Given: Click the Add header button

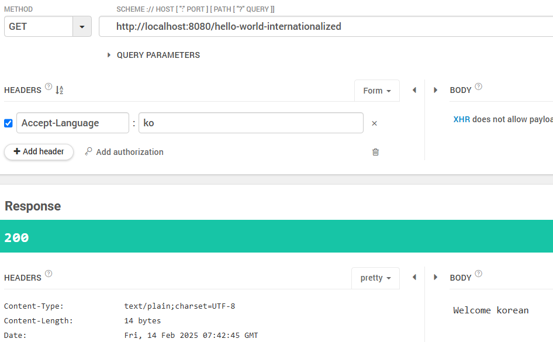Looking at the screenshot, I should [x=39, y=151].
